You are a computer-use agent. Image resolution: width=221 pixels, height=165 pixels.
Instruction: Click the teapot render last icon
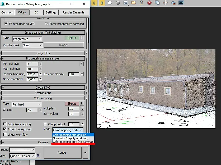pyautogui.click(x=173, y=3)
